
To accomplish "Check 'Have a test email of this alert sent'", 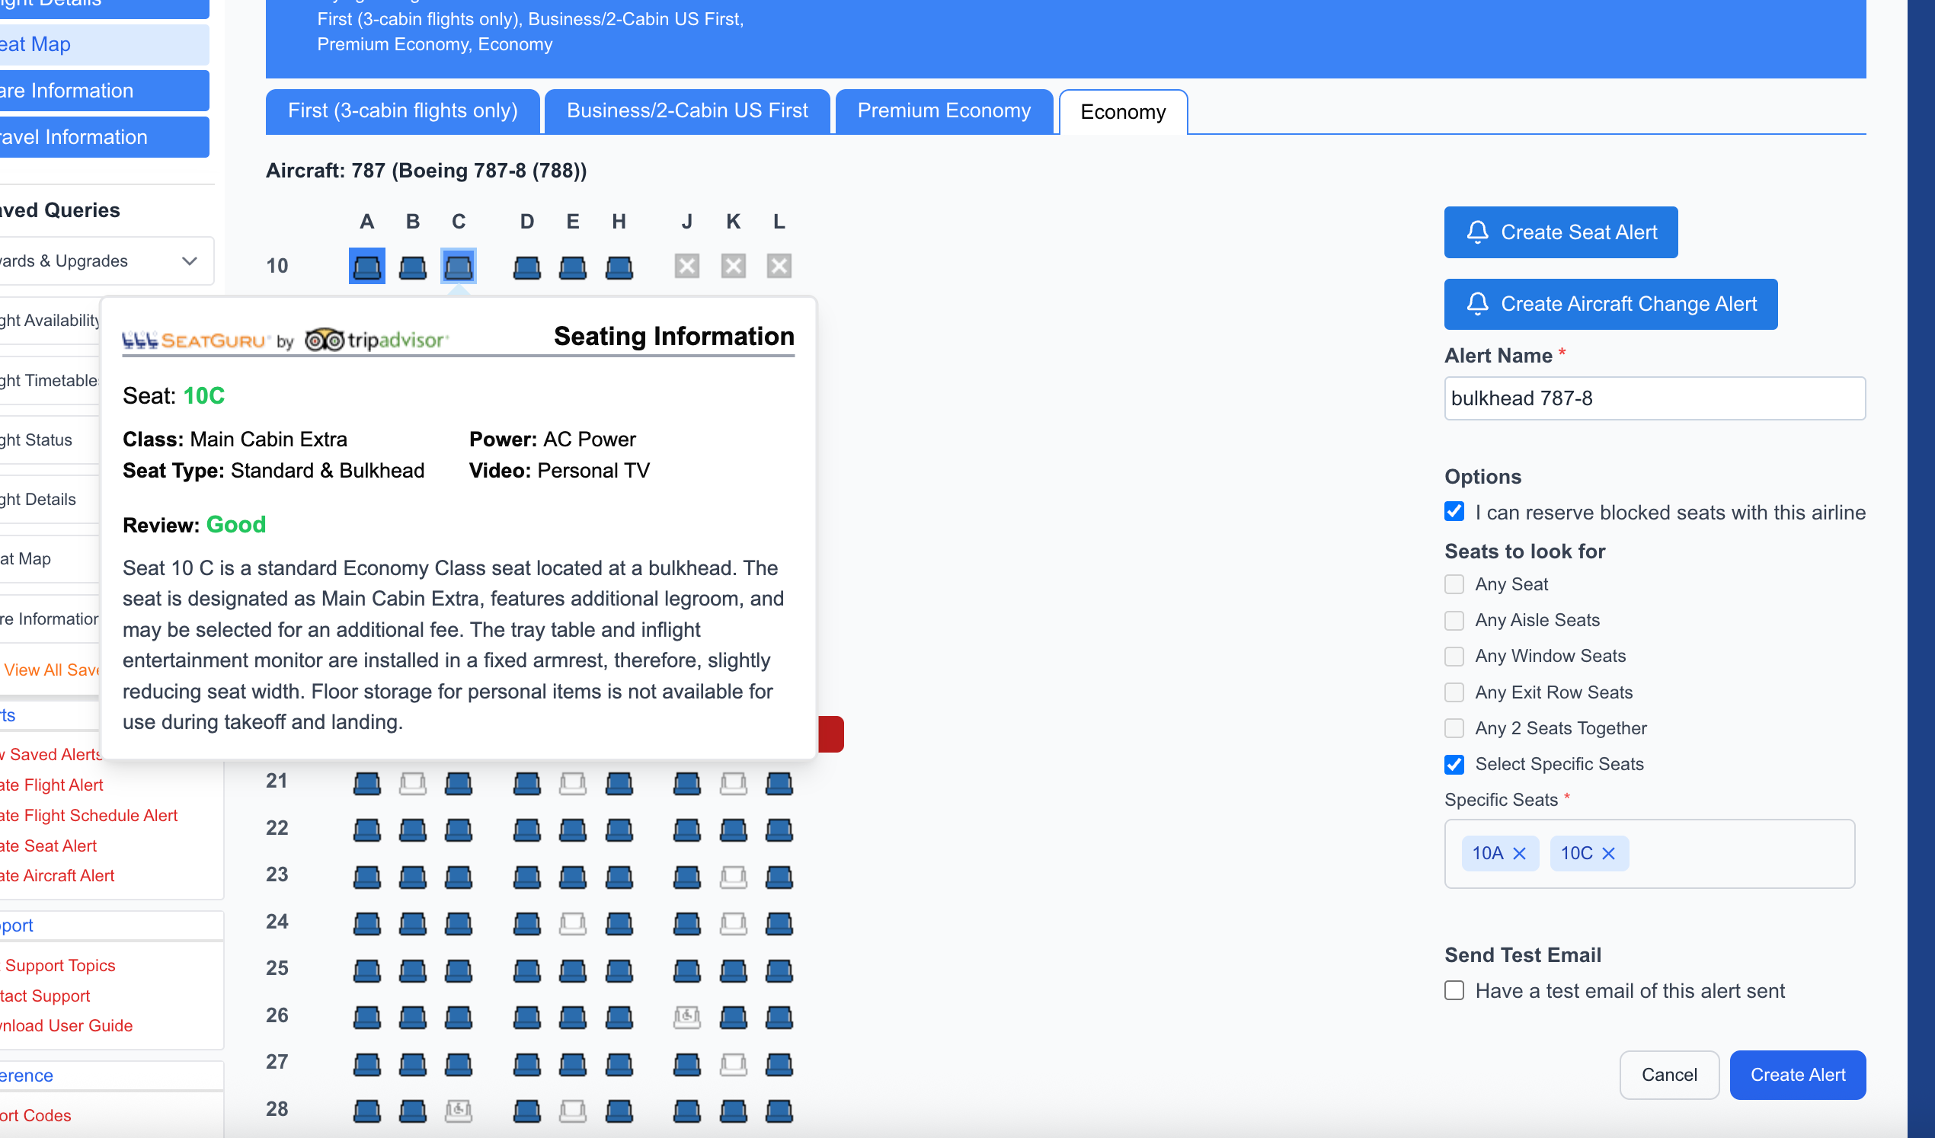I will 1454,990.
